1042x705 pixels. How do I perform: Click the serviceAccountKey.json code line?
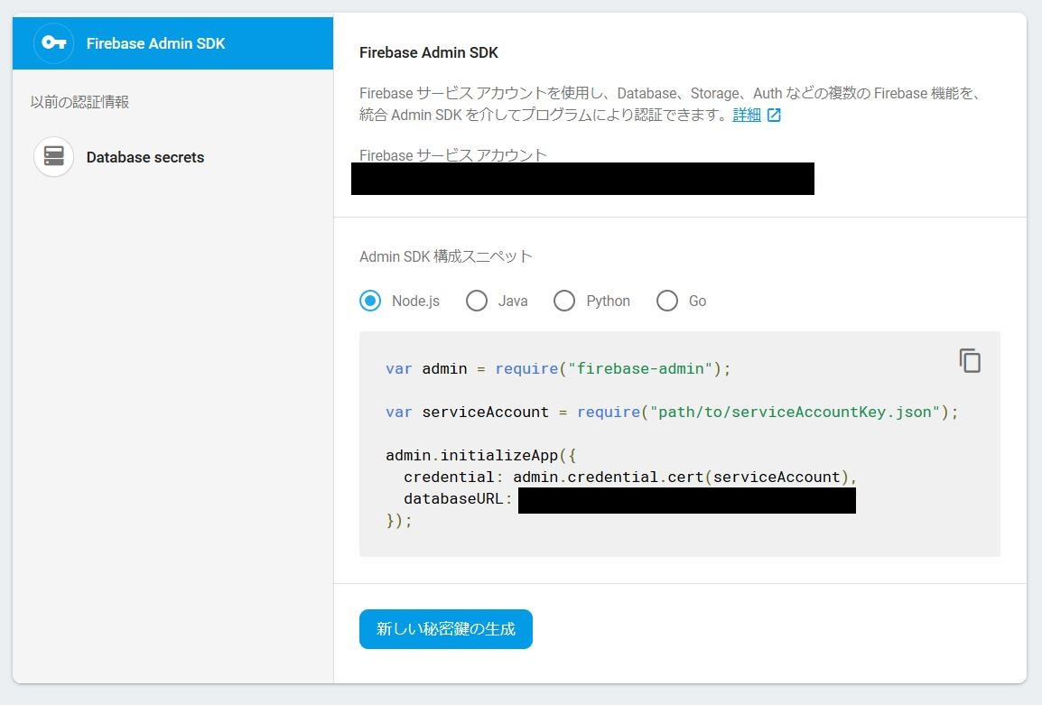pyautogui.click(x=672, y=412)
